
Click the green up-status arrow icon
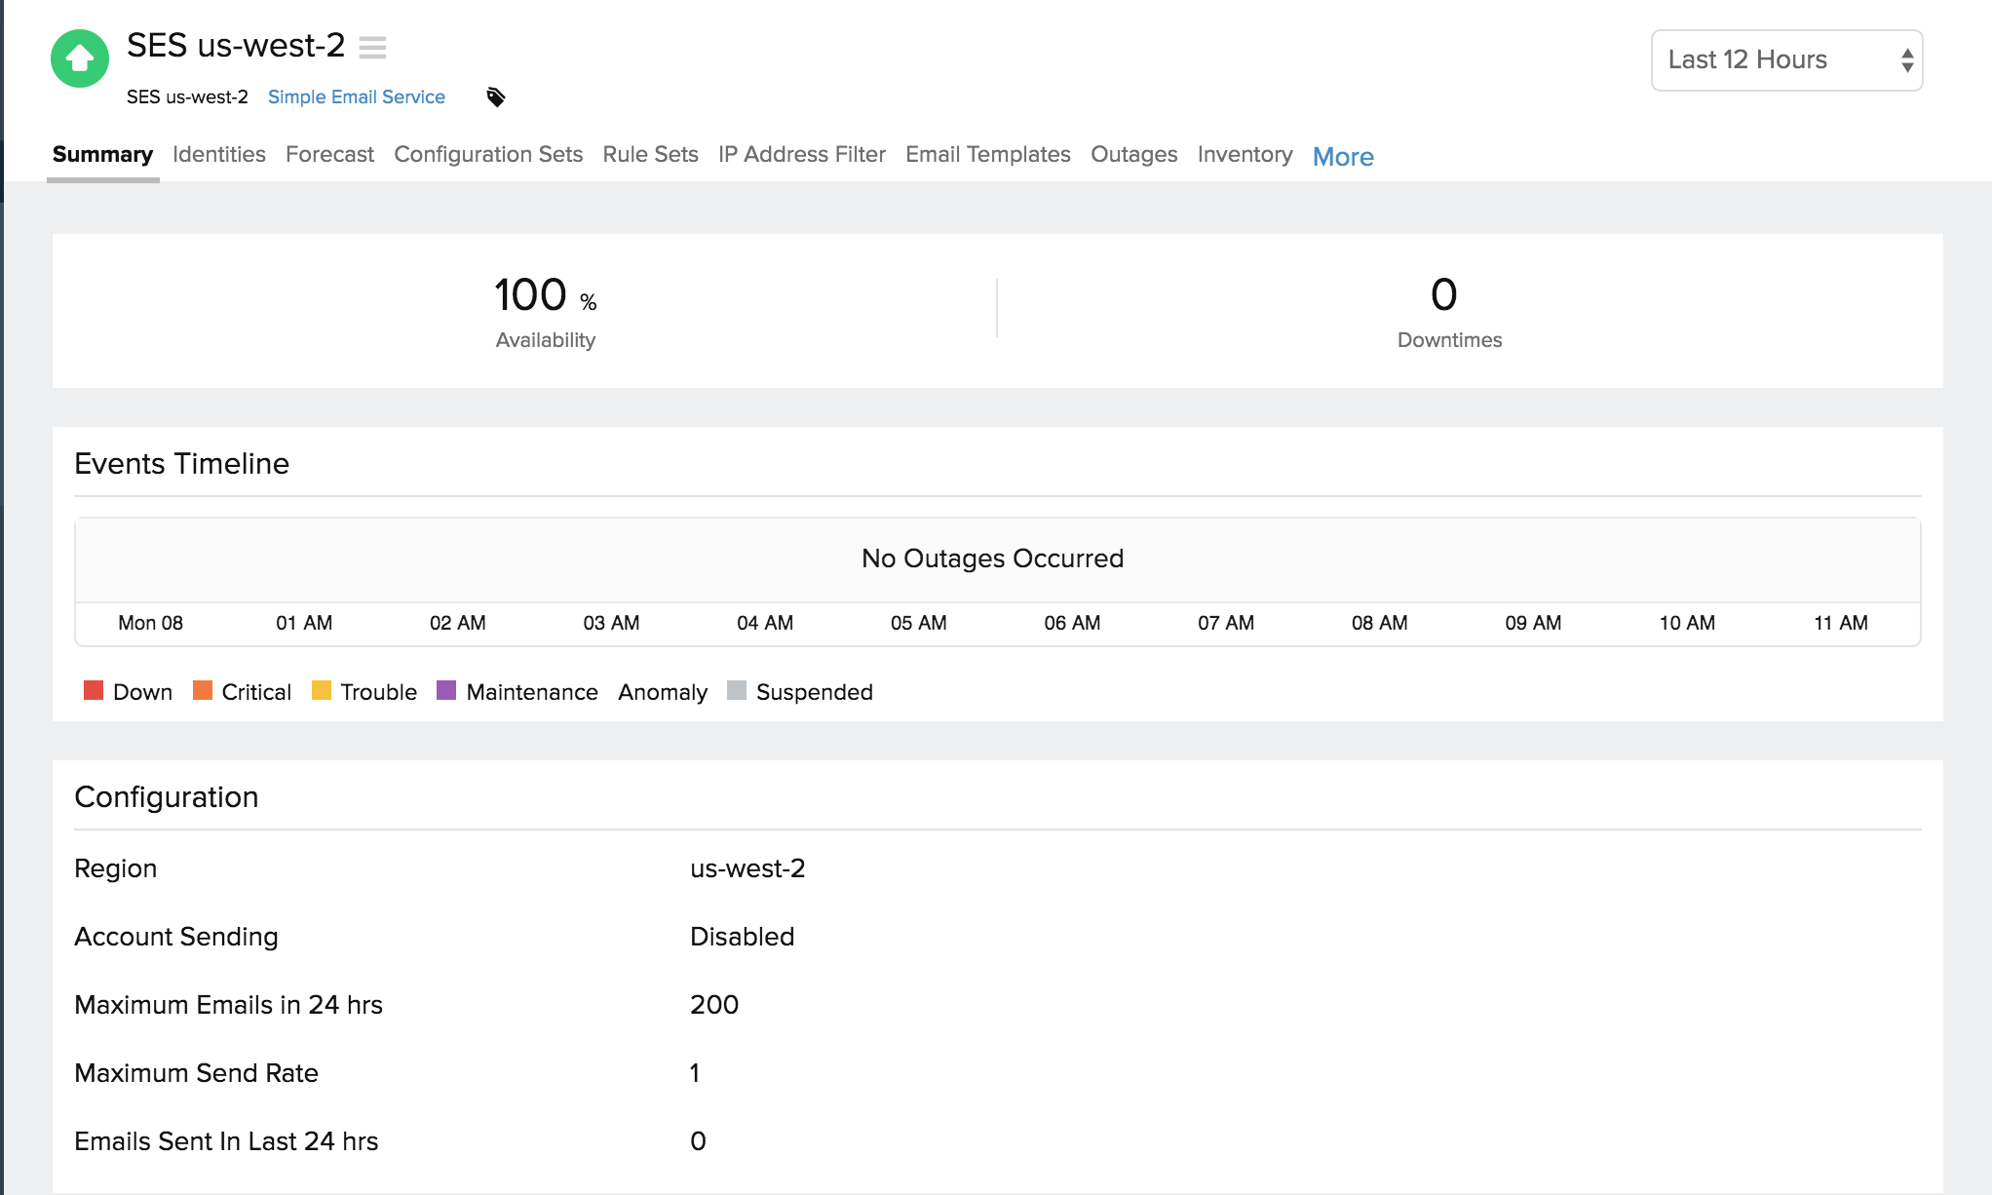coord(80,58)
